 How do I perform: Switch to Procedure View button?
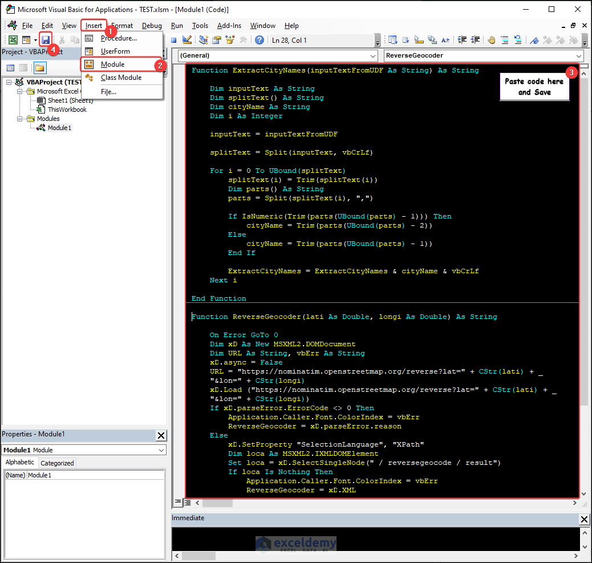point(179,503)
